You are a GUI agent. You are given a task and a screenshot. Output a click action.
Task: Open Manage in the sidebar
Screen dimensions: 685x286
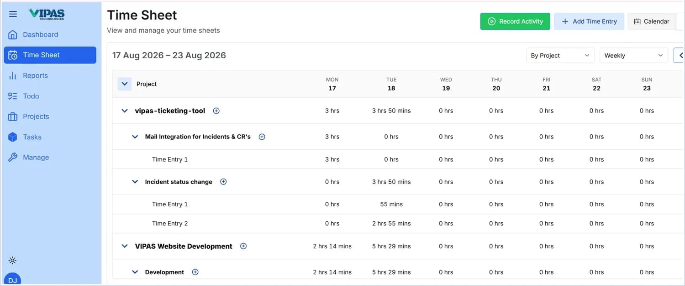pyautogui.click(x=50, y=158)
